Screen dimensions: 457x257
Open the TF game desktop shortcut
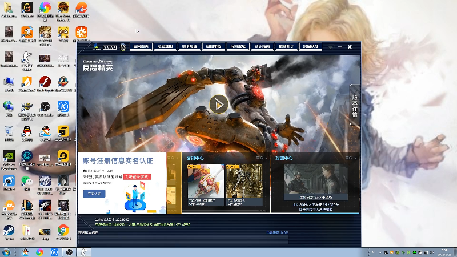45,209
